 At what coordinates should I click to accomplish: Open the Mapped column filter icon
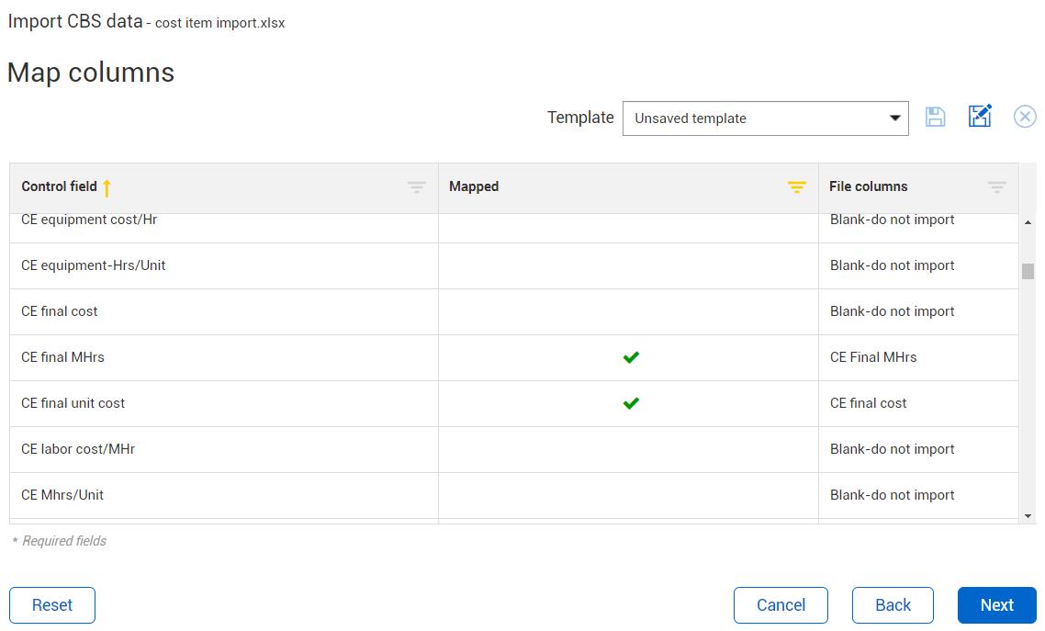797,187
